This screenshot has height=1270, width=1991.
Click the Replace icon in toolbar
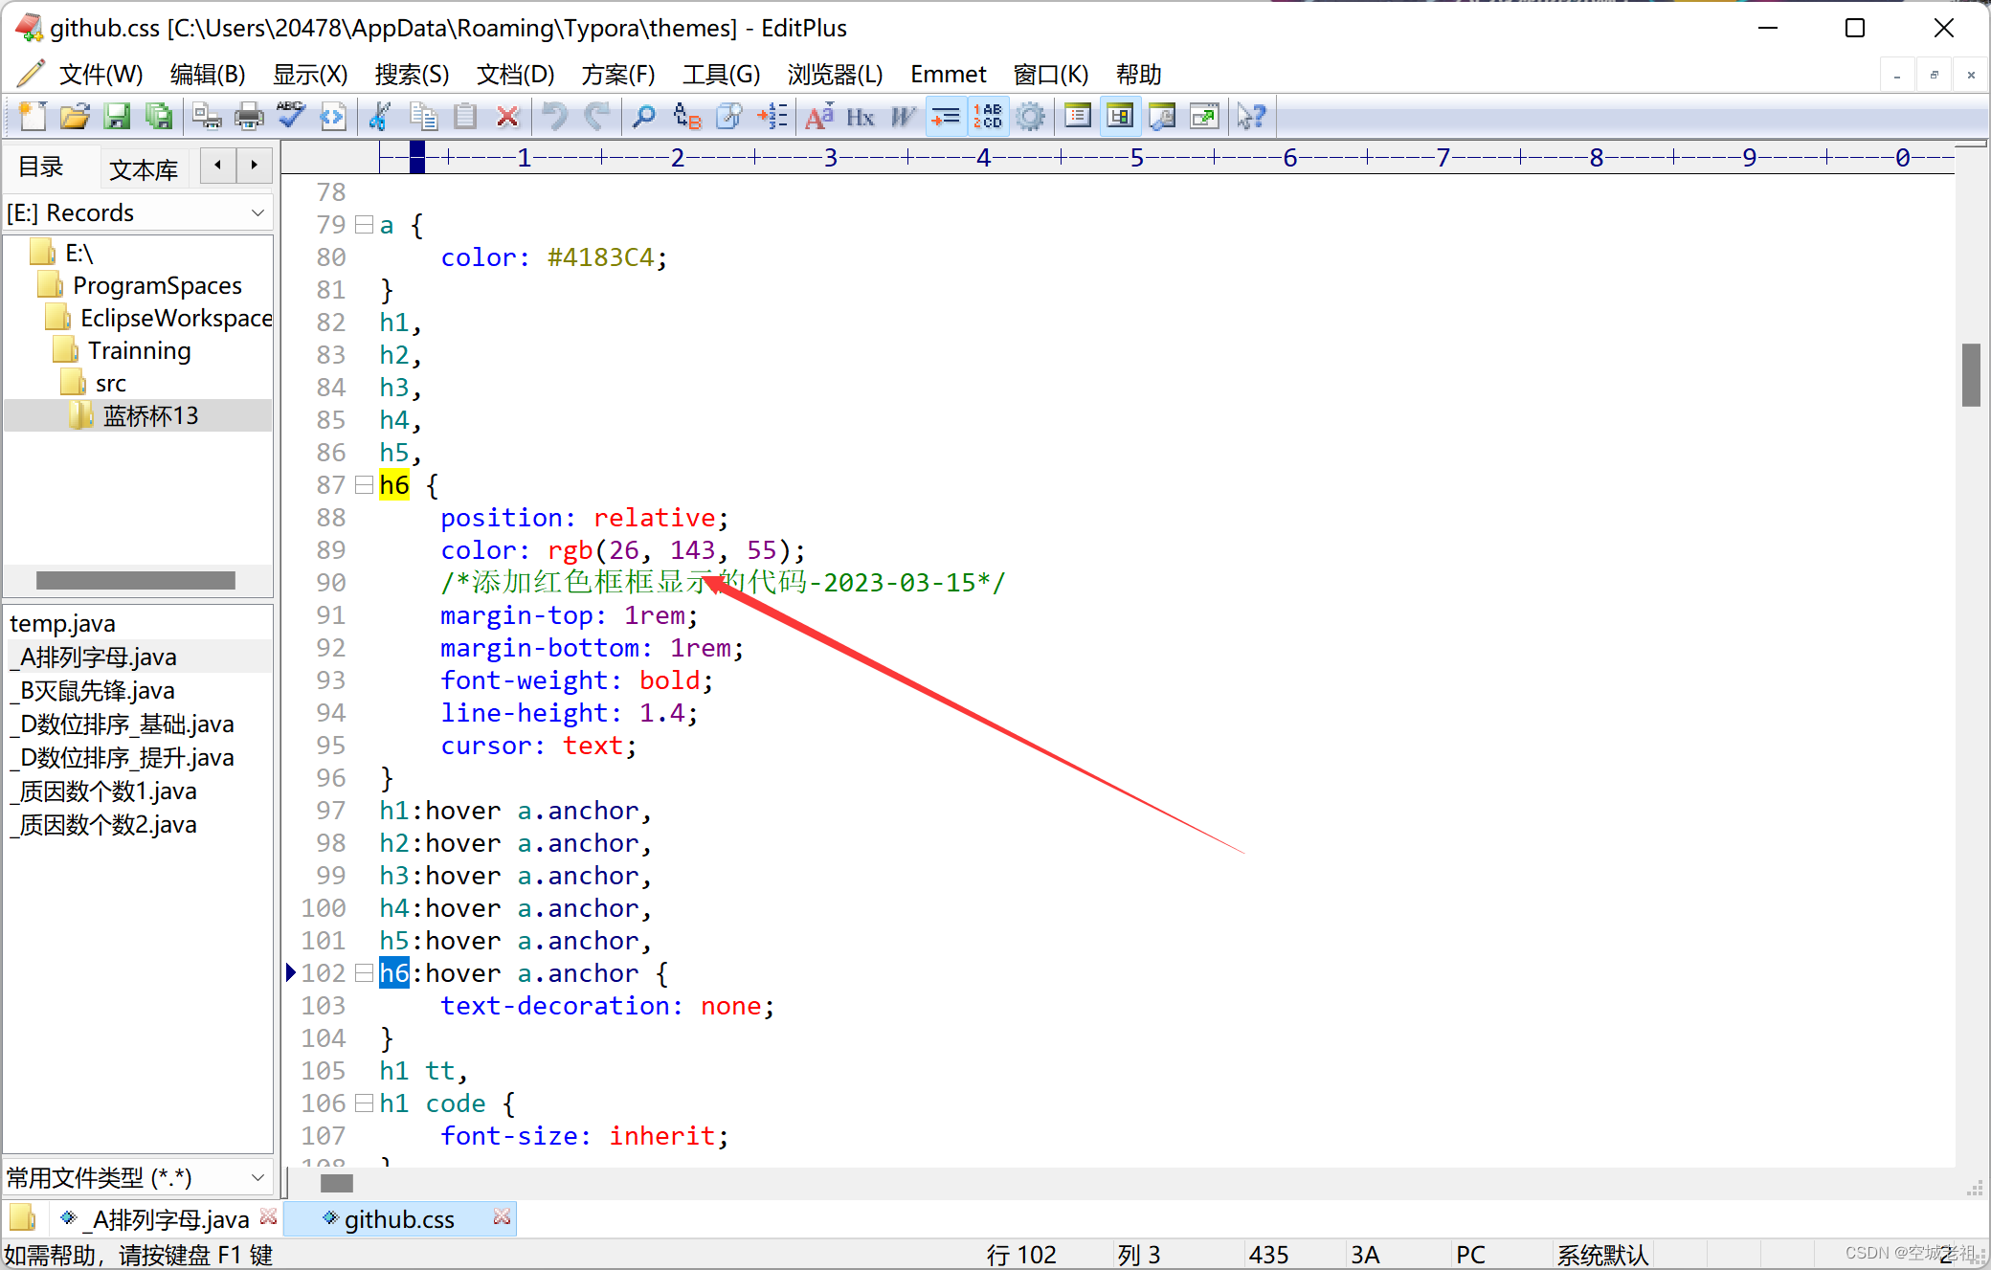[686, 117]
